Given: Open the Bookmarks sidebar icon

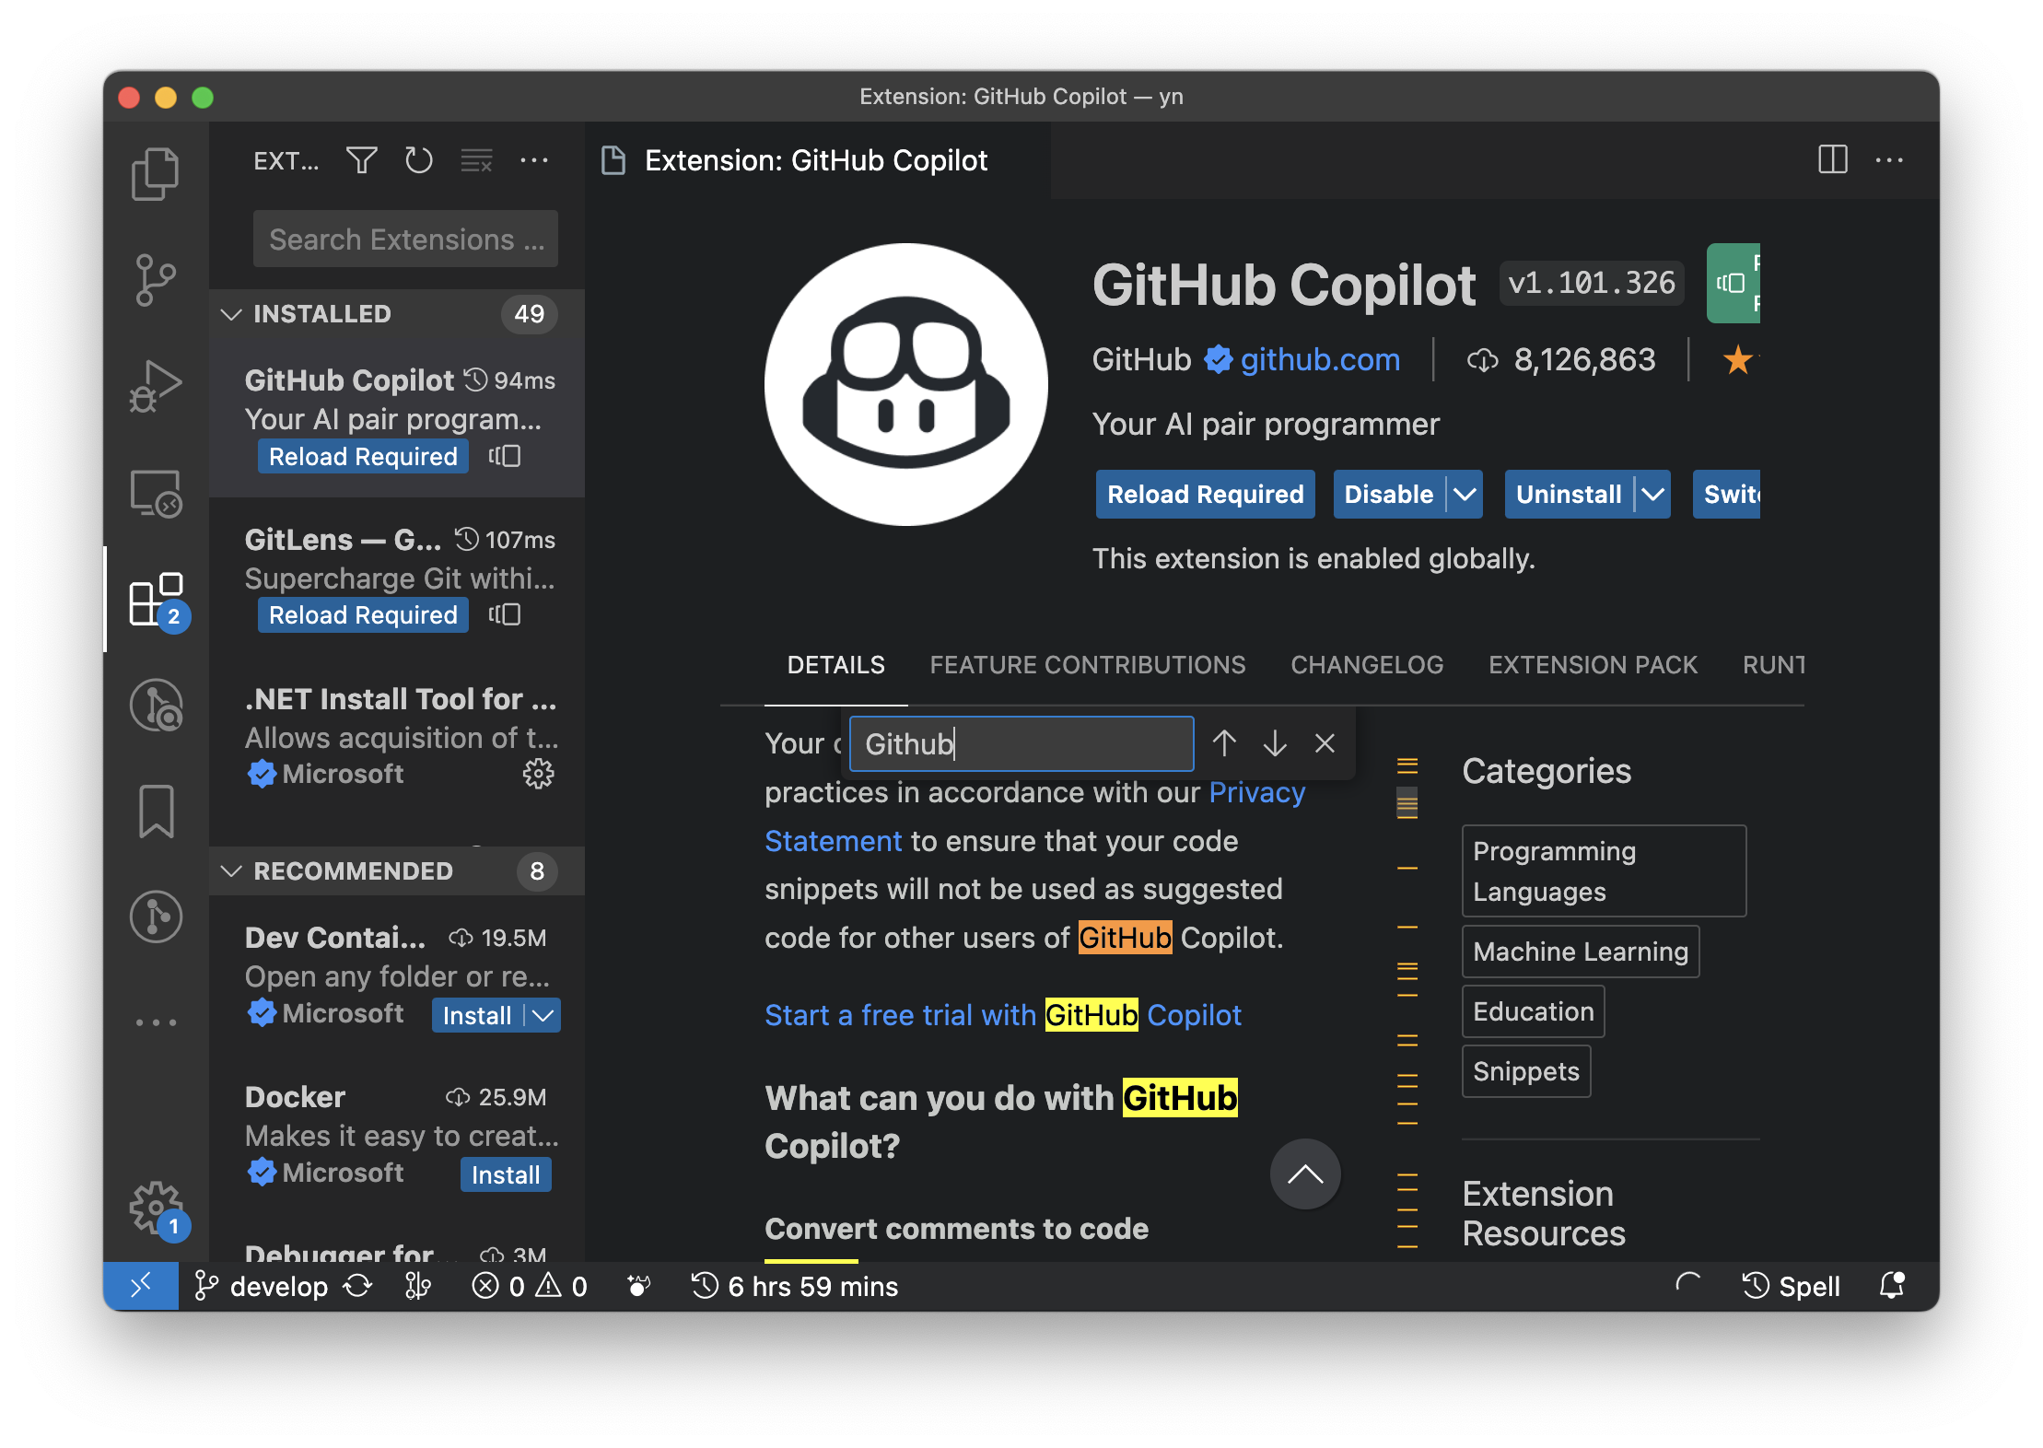Looking at the screenshot, I should [156, 811].
